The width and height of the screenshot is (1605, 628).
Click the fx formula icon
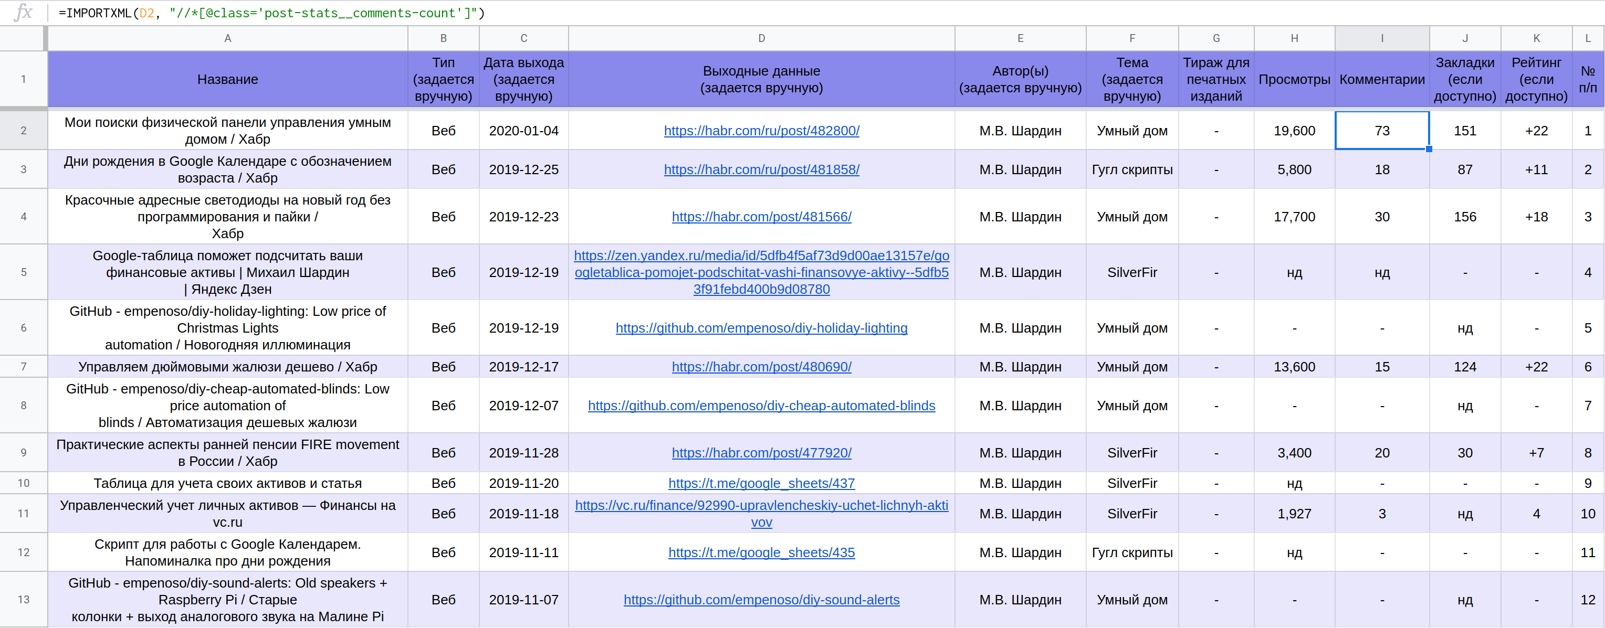[x=23, y=13]
